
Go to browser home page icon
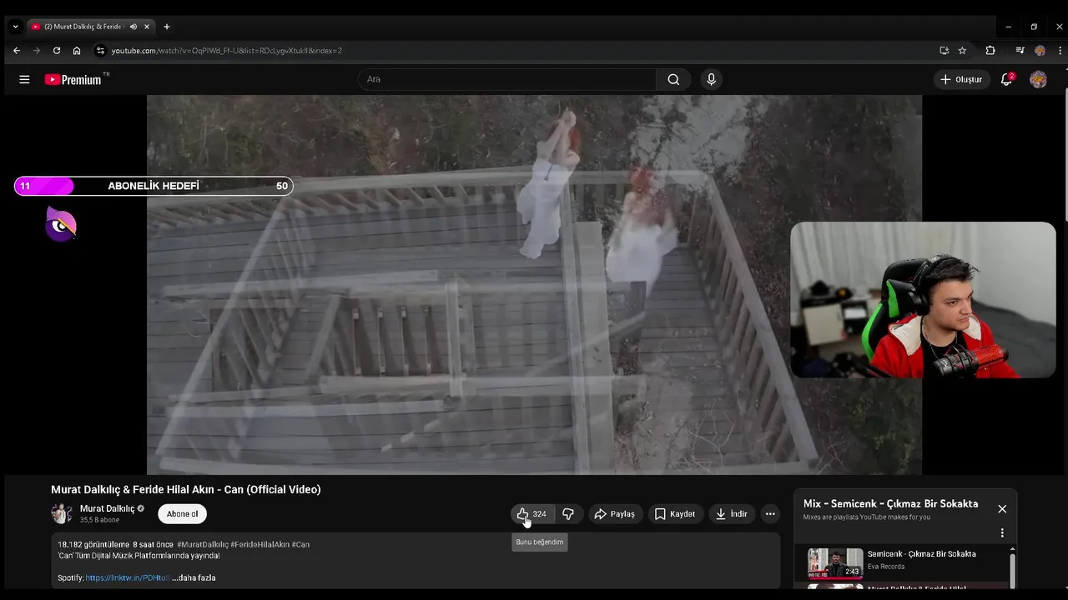coord(77,51)
